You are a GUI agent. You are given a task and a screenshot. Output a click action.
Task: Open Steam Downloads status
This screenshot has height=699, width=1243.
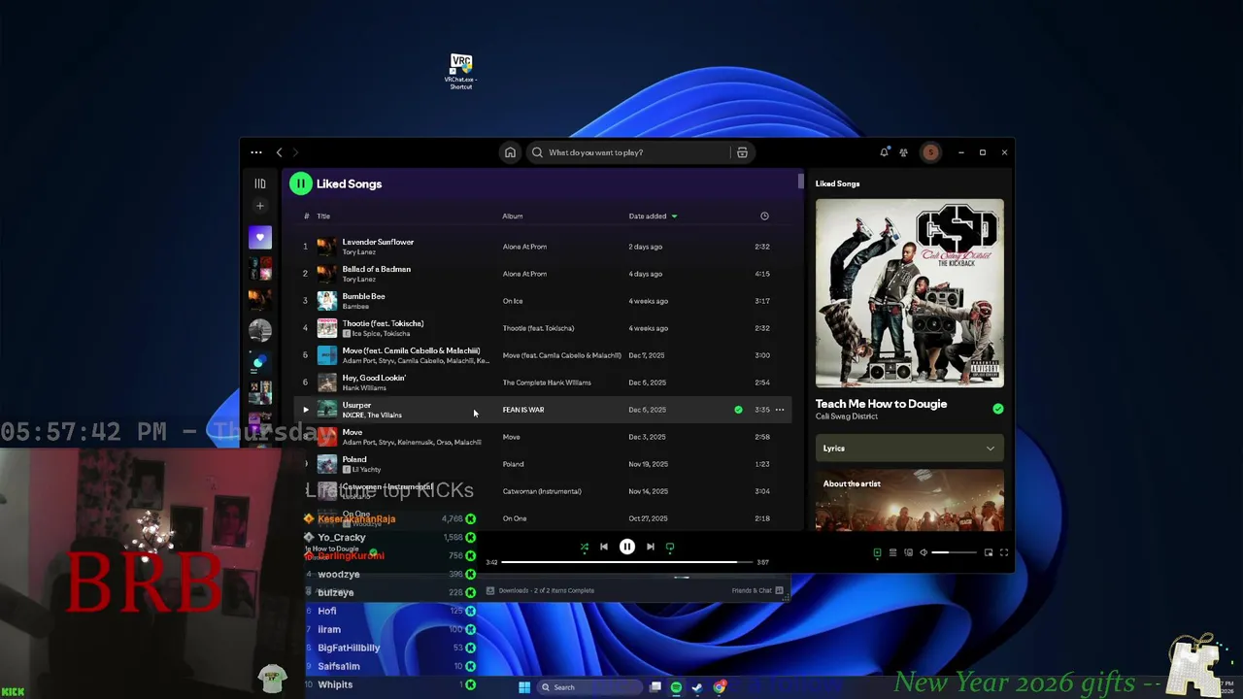[541, 590]
